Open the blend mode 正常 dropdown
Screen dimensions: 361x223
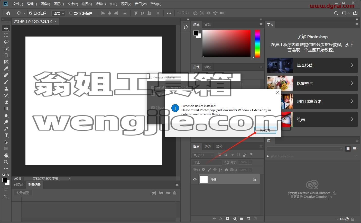pos(207,163)
